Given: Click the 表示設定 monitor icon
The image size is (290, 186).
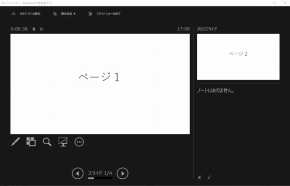Looking at the screenshot, I should pos(55,13).
